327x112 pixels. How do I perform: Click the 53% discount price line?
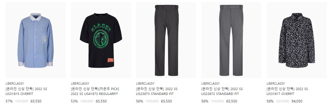pos(89,101)
